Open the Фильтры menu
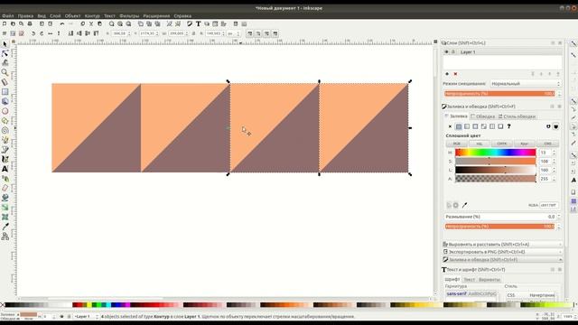The width and height of the screenshot is (578, 325). 129,16
